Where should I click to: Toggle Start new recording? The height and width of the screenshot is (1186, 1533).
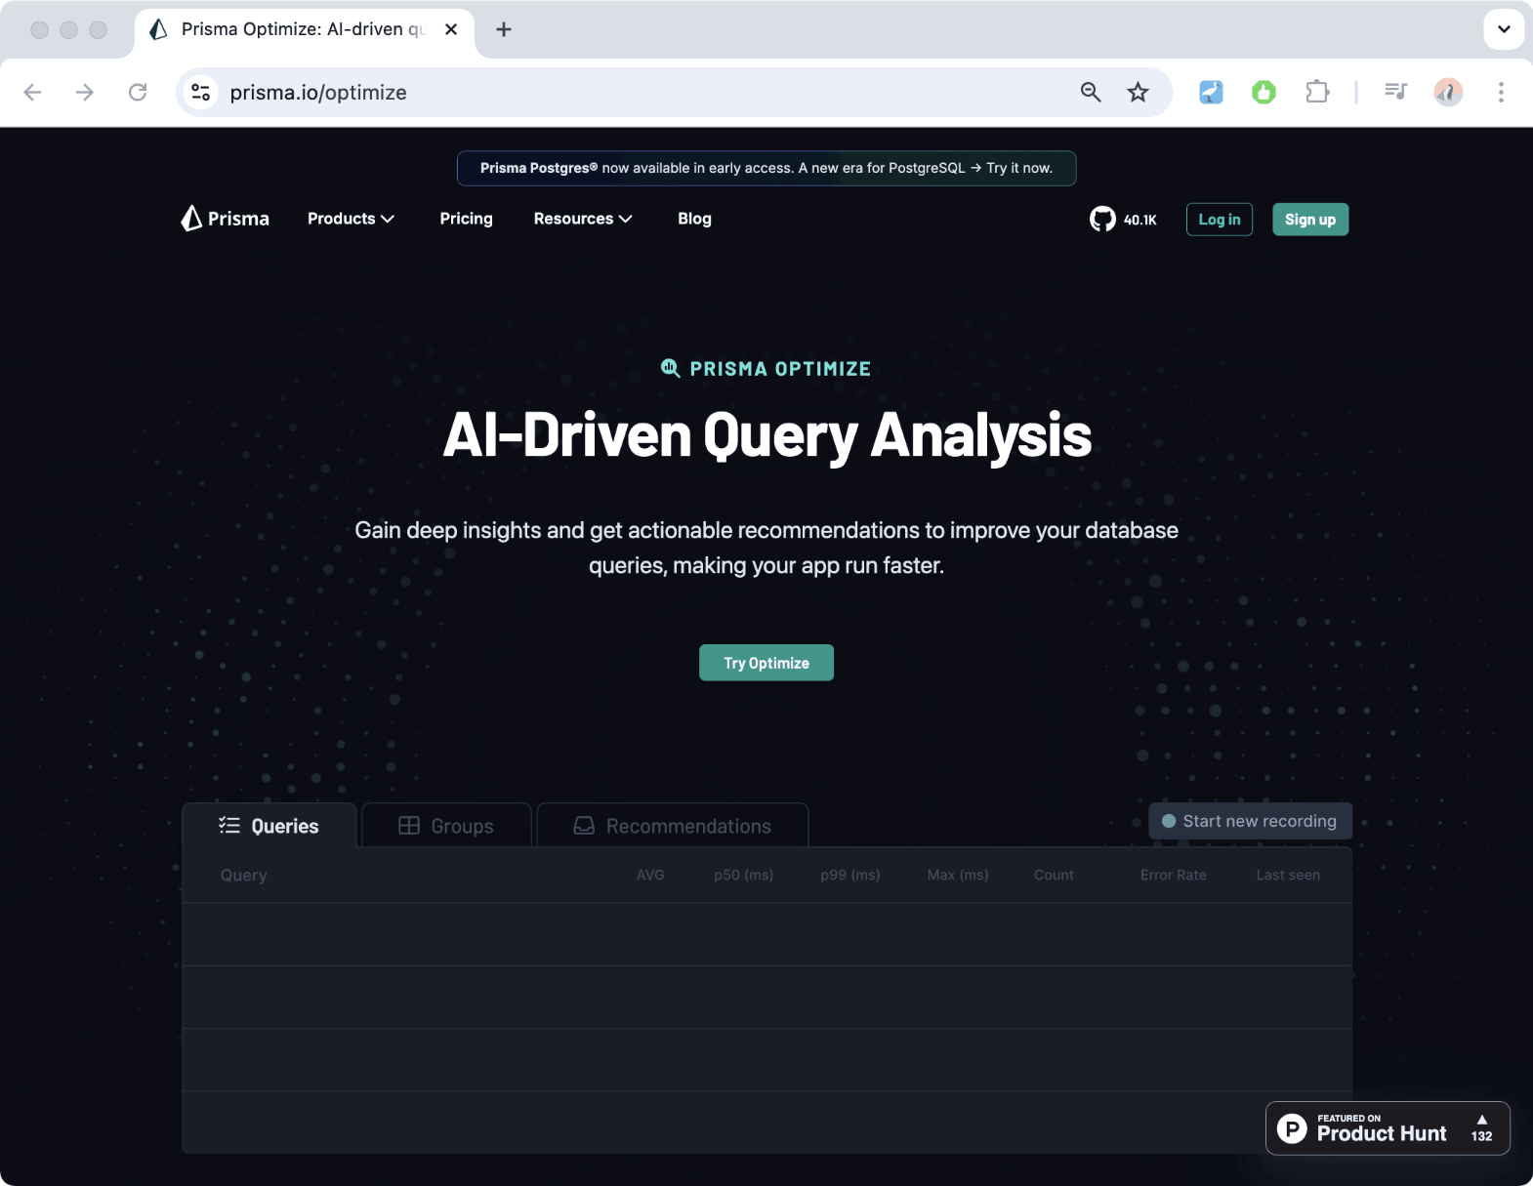tap(1250, 821)
